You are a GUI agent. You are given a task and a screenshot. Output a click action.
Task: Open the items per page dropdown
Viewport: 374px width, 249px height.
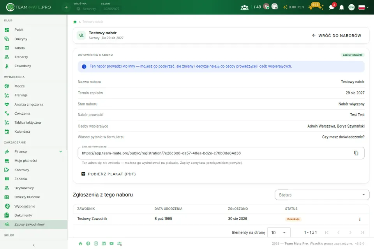(279, 233)
